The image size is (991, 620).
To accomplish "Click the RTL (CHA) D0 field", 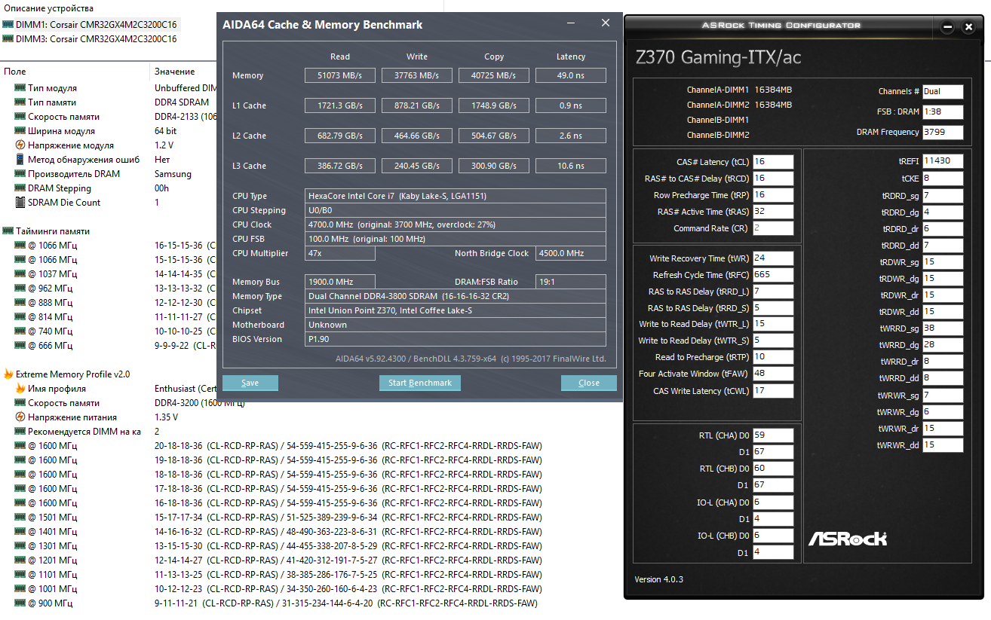I will click(773, 435).
